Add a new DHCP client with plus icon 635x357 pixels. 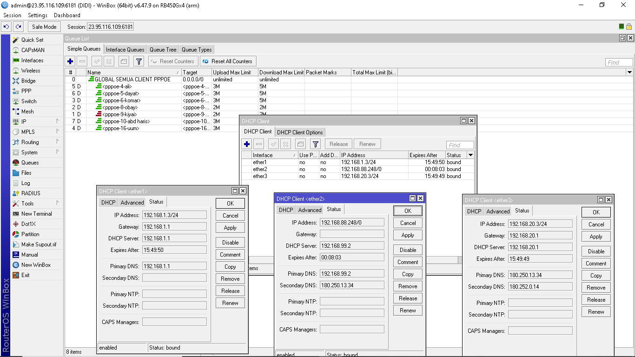pos(247,144)
